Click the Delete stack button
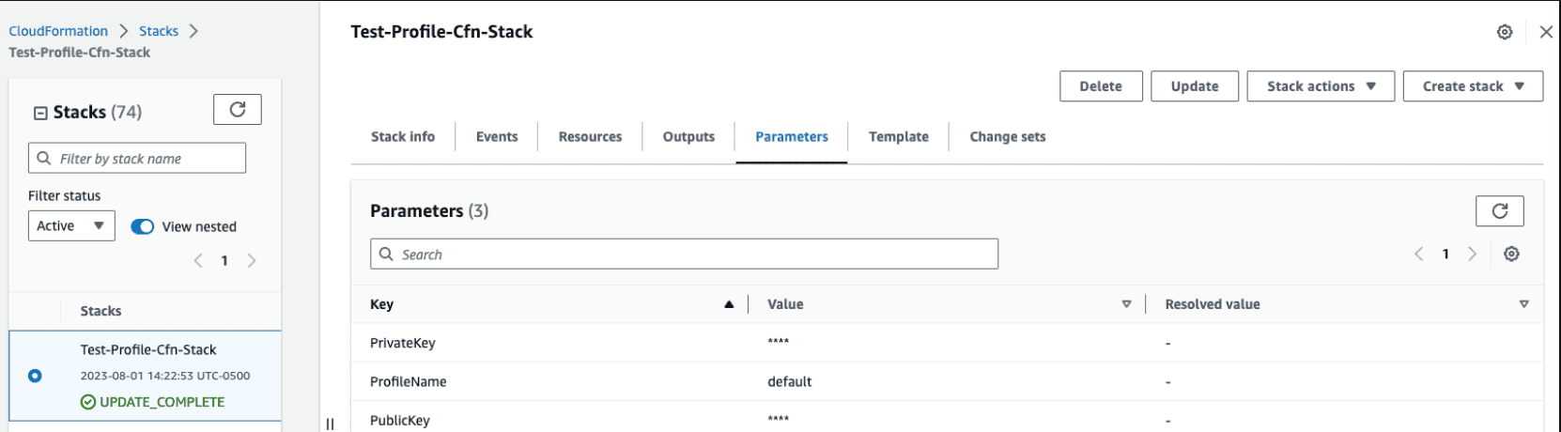Image resolution: width=1561 pixels, height=432 pixels. point(1100,86)
